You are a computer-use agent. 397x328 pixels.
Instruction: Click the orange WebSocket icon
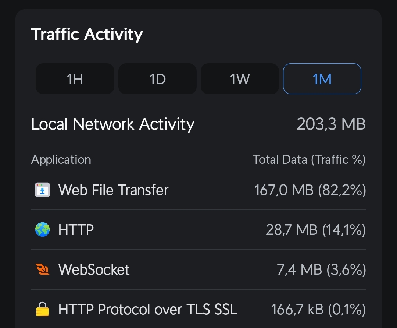[42, 270]
